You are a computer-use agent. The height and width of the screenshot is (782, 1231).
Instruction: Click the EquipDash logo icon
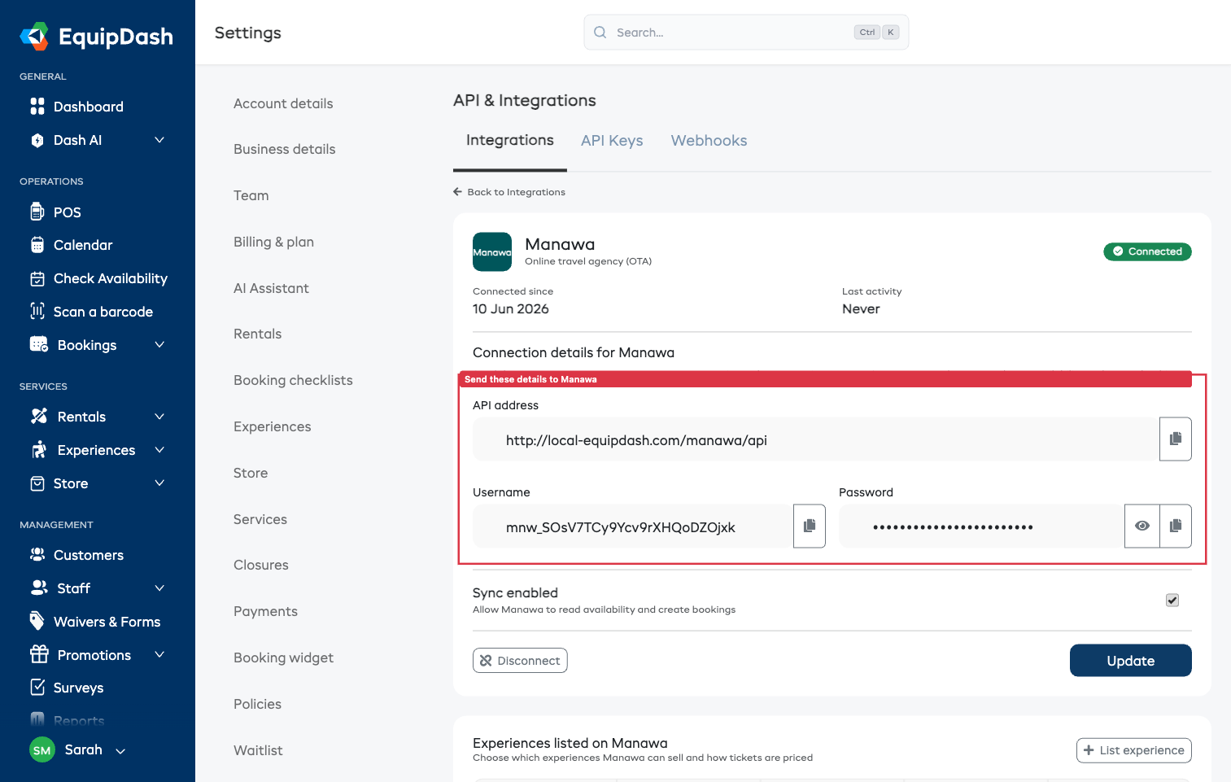35,37
